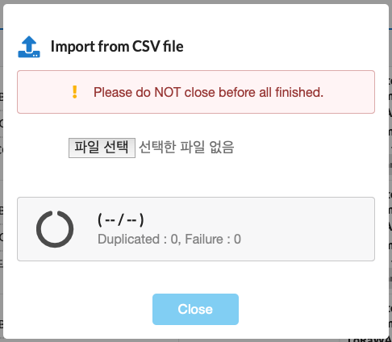
Task: Click the dimmed backdrop left of the dialog
Action: coord(2,172)
